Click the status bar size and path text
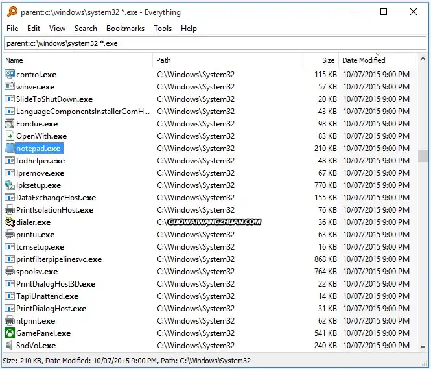The height and width of the screenshot is (369, 431). (127, 361)
